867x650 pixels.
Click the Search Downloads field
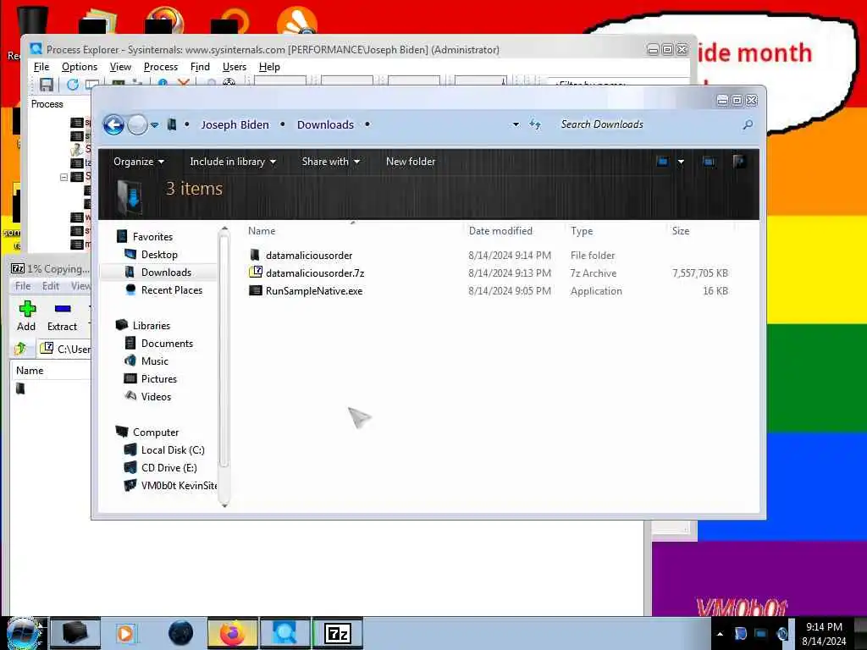pos(647,124)
